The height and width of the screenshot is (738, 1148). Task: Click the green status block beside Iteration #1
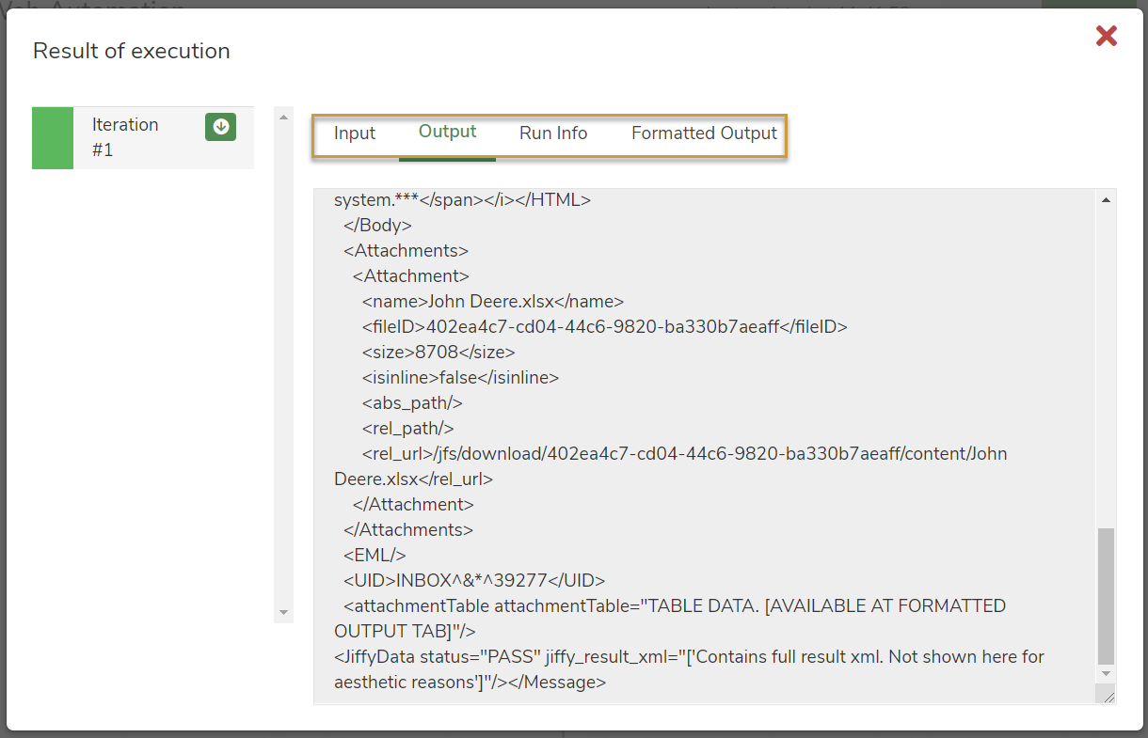tap(52, 137)
